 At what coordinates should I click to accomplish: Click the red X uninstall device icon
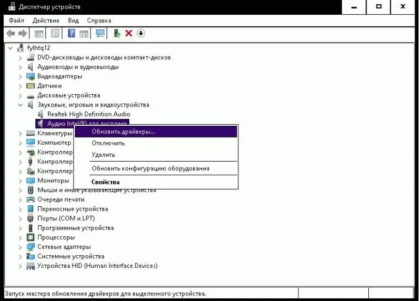[129, 33]
